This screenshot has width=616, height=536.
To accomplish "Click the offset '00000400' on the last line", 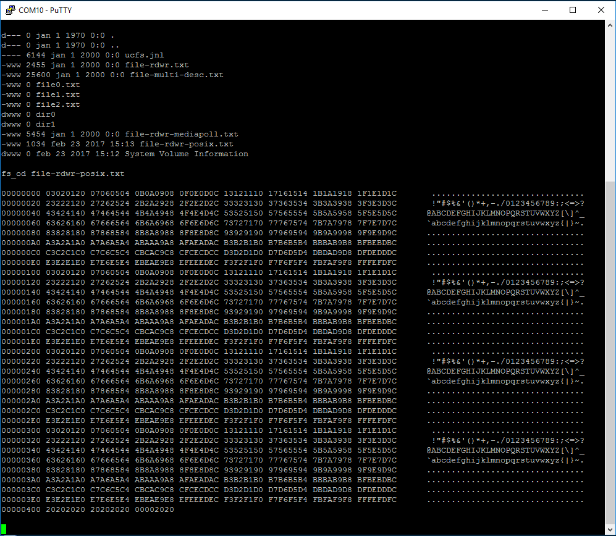I will pyautogui.click(x=21, y=509).
